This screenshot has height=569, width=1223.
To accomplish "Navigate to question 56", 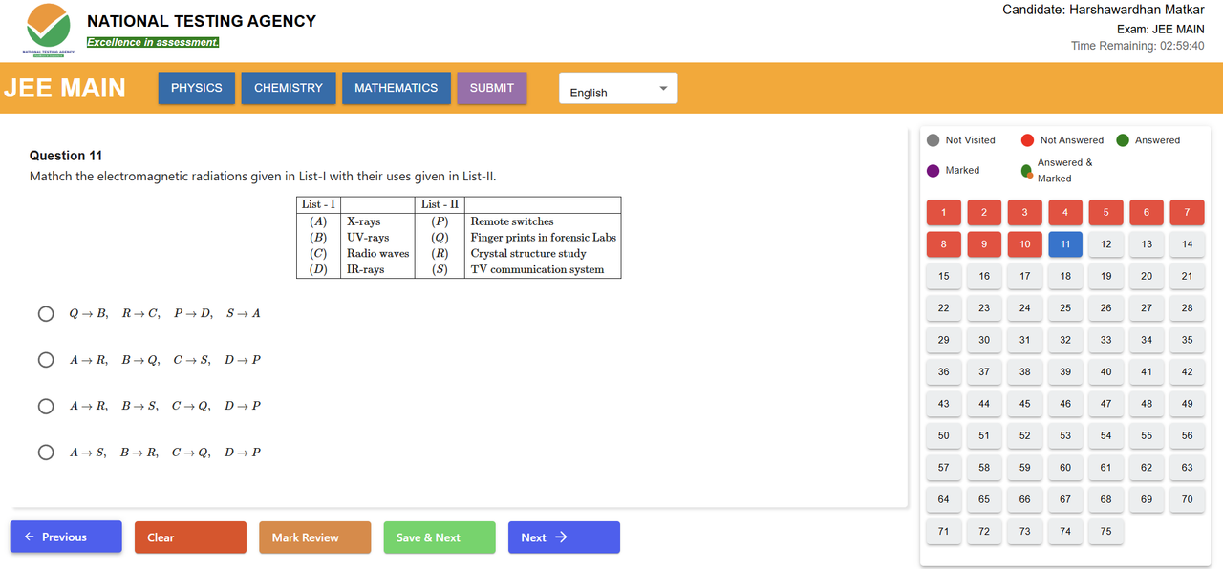I will [x=1188, y=435].
